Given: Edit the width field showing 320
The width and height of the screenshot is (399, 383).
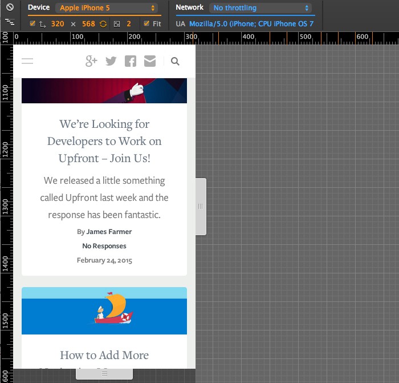Looking at the screenshot, I should [x=58, y=24].
